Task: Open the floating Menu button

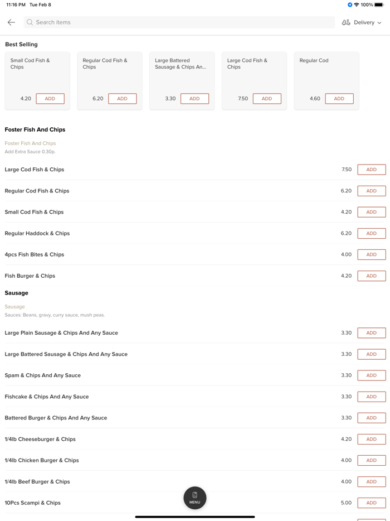Action: [195, 498]
